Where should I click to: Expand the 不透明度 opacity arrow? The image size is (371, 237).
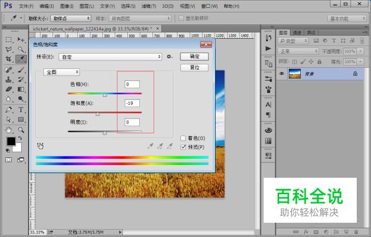(360, 51)
